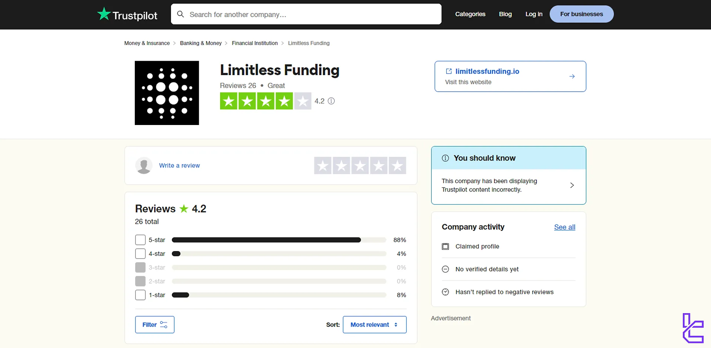
Task: Click the 'Great' rating label
Action: click(x=276, y=85)
